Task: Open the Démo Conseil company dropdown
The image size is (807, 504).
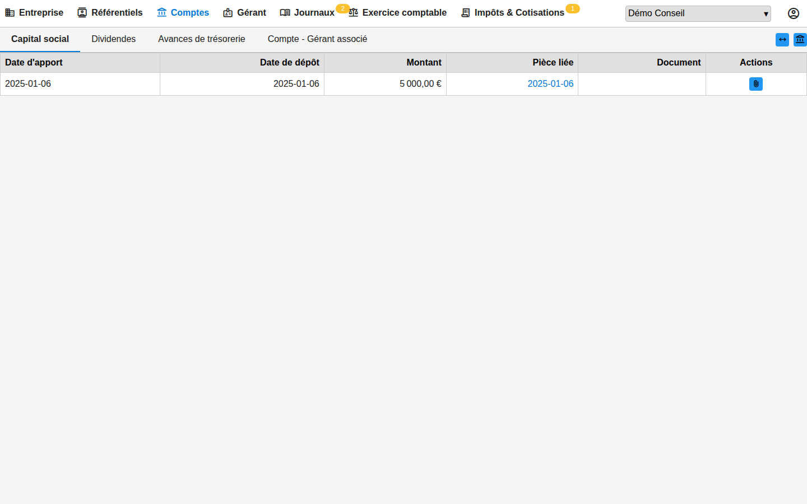Action: click(698, 13)
